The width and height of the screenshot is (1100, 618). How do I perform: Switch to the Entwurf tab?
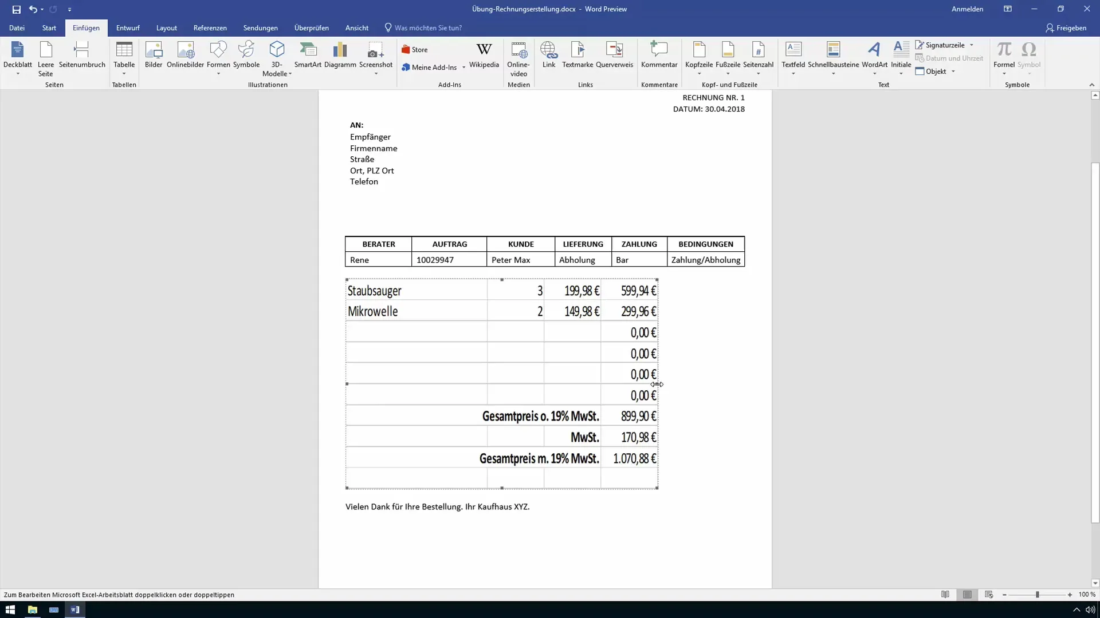[x=128, y=27]
